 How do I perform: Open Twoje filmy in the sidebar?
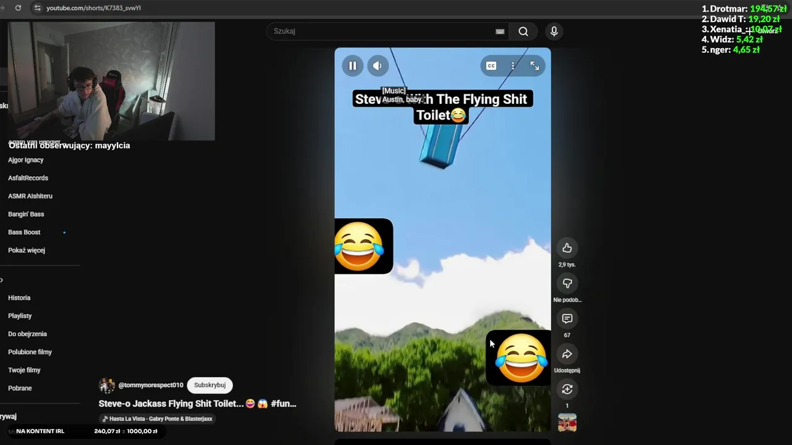coord(24,370)
